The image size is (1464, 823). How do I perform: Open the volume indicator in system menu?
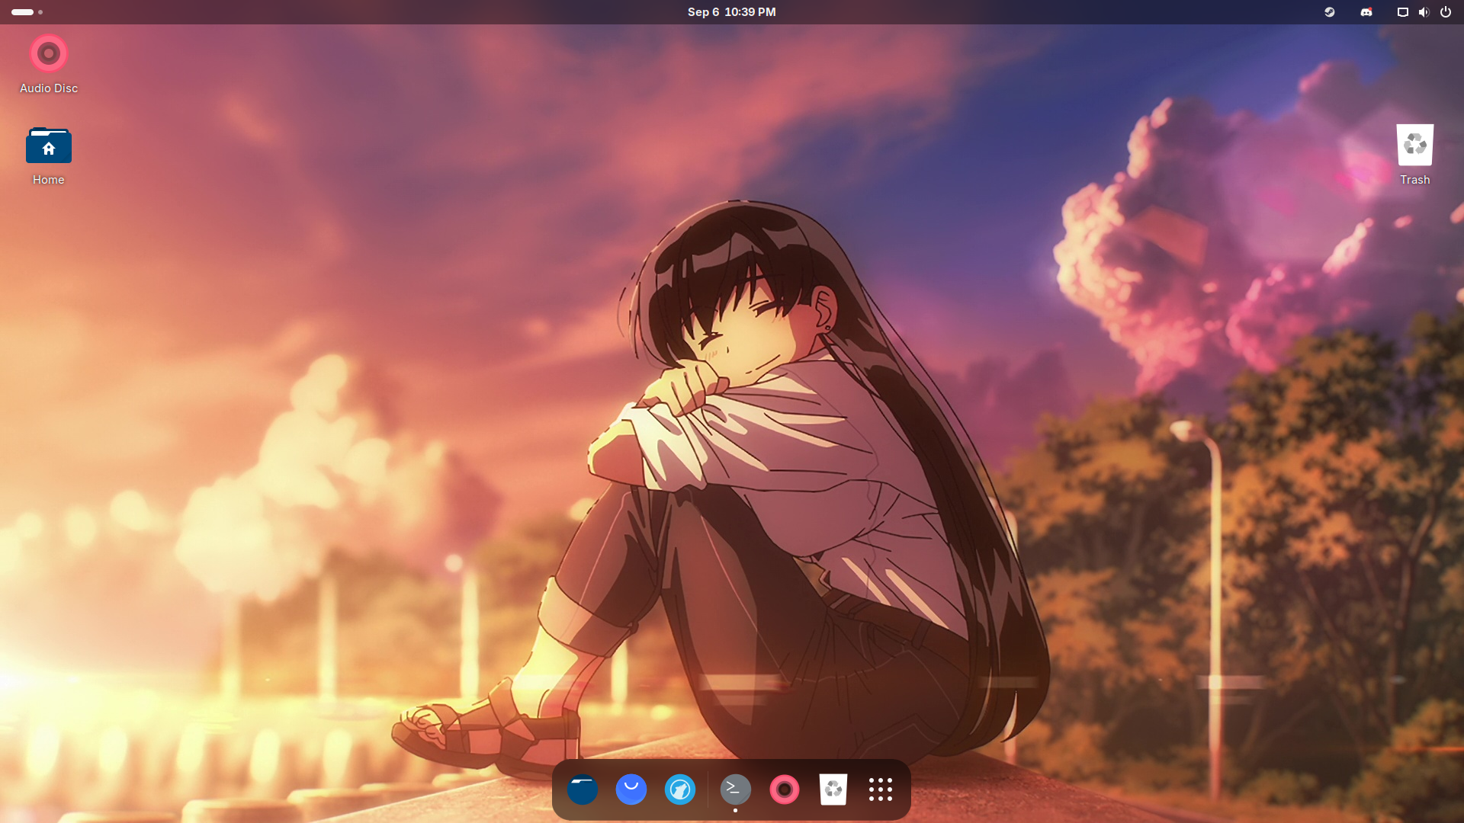(x=1424, y=12)
